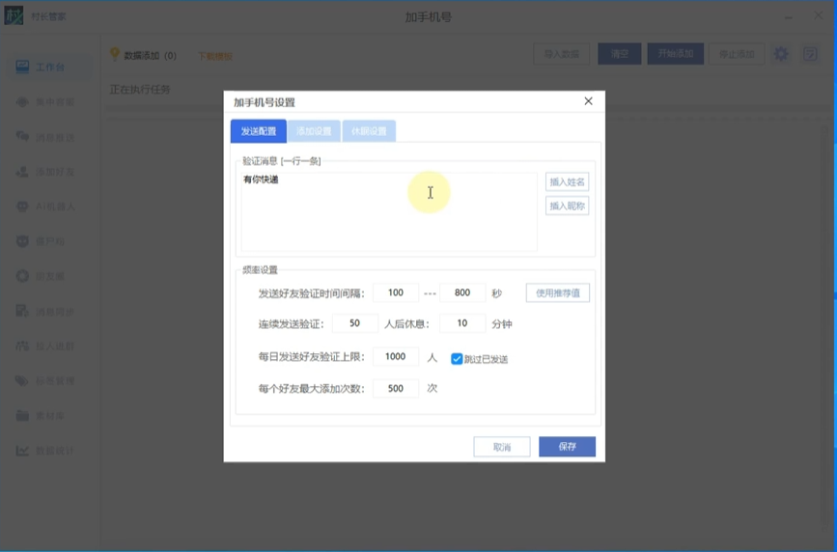Close the 加手机号设置 dialog
The height and width of the screenshot is (552, 837).
(x=588, y=101)
